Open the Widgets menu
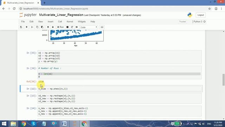Screen dimensions: 225x127 (82, 22)
